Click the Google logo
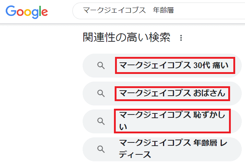245x162 pixels. pos(27,12)
